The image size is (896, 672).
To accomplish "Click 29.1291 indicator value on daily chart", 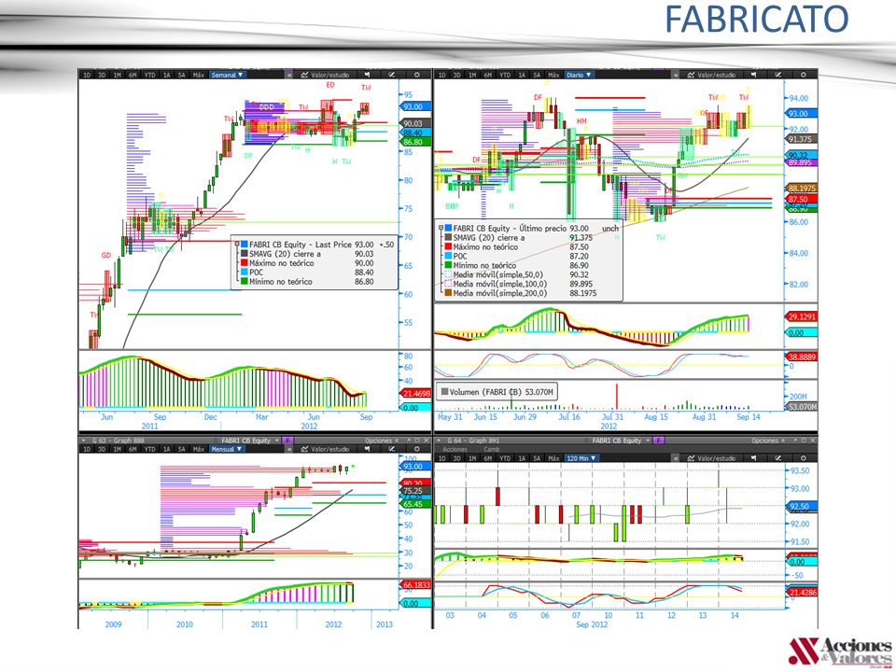I will [801, 316].
